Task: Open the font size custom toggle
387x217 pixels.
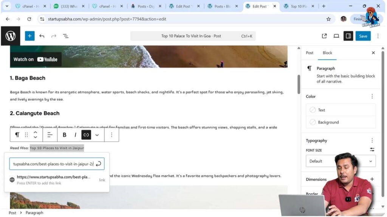Action: (x=372, y=150)
